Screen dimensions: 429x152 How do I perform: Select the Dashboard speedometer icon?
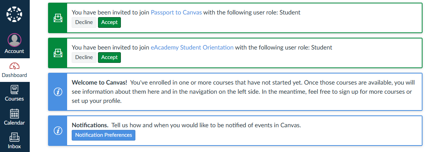14,66
